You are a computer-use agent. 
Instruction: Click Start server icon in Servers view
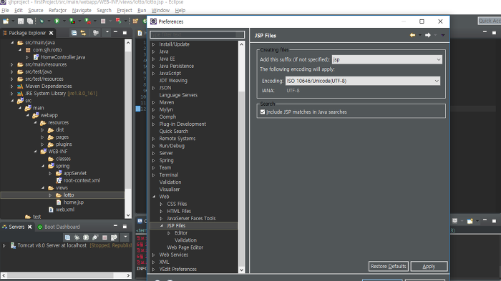coord(86,237)
